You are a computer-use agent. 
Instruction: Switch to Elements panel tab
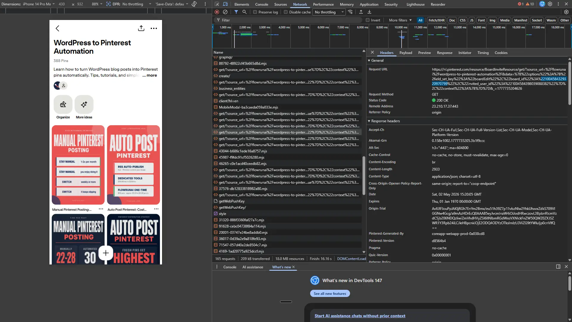click(242, 4)
